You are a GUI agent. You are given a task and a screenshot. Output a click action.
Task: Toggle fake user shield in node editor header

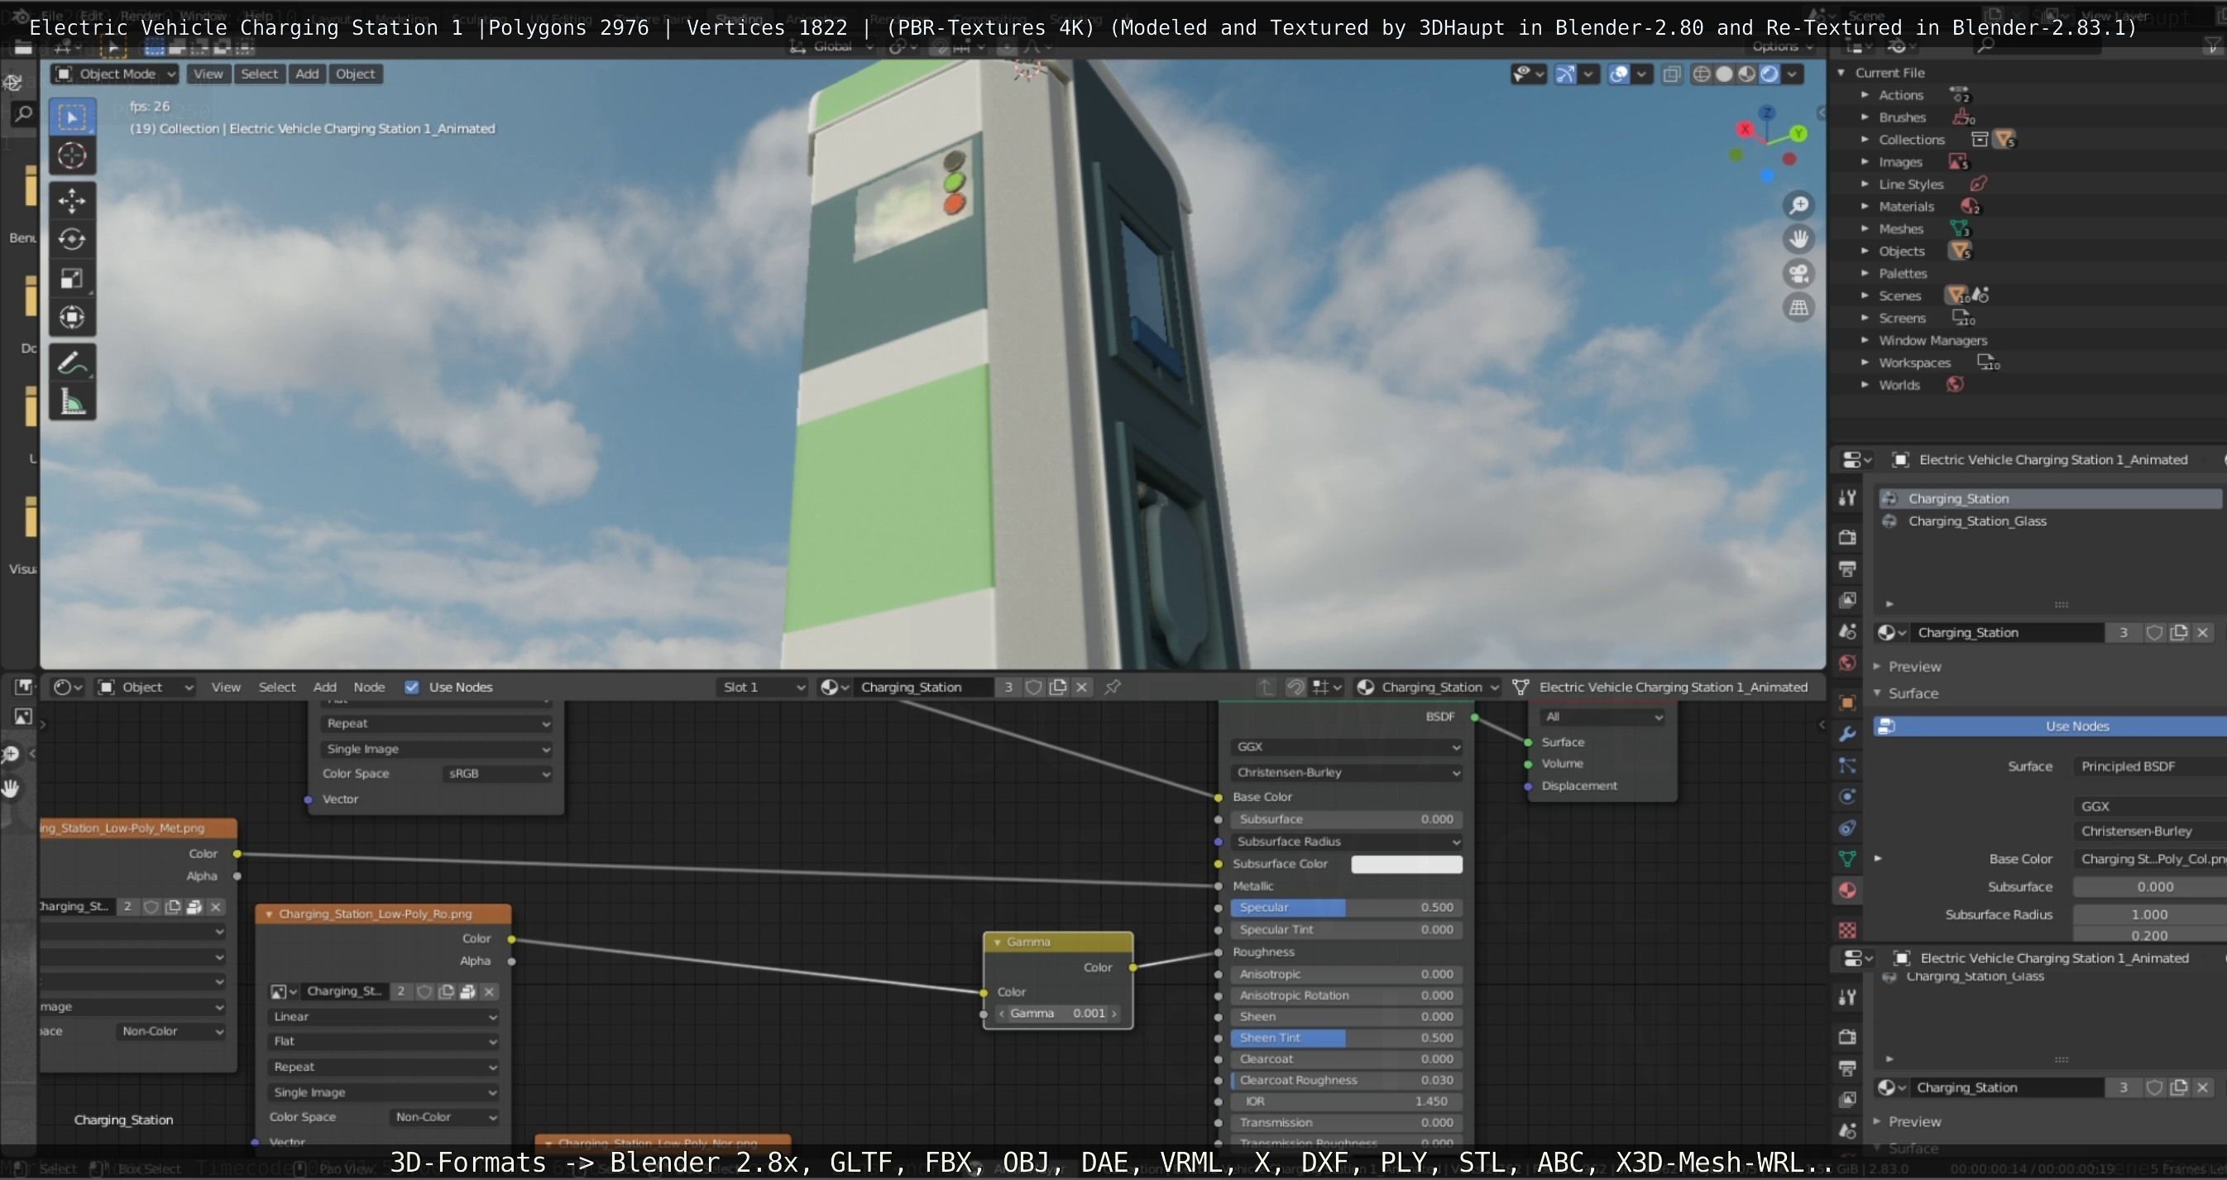click(x=1033, y=688)
